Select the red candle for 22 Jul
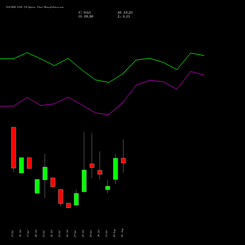This screenshot has width=245, height=245. tap(53, 182)
